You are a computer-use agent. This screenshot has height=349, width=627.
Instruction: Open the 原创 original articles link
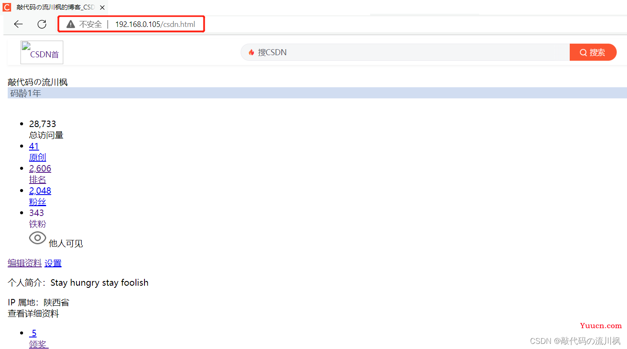(38, 157)
